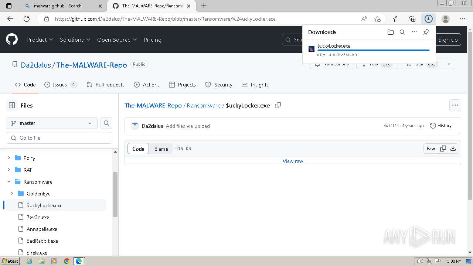Click Go to file input
This screenshot has height=266, width=473.
(x=59, y=138)
